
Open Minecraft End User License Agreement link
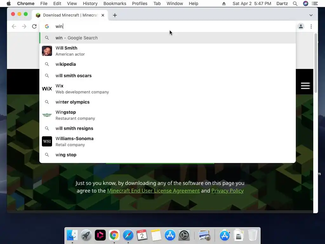(153, 191)
